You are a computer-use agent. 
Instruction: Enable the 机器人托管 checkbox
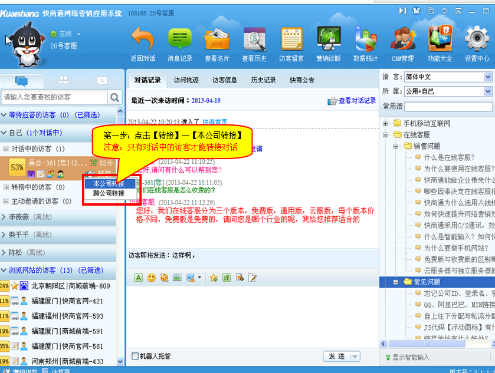click(135, 356)
